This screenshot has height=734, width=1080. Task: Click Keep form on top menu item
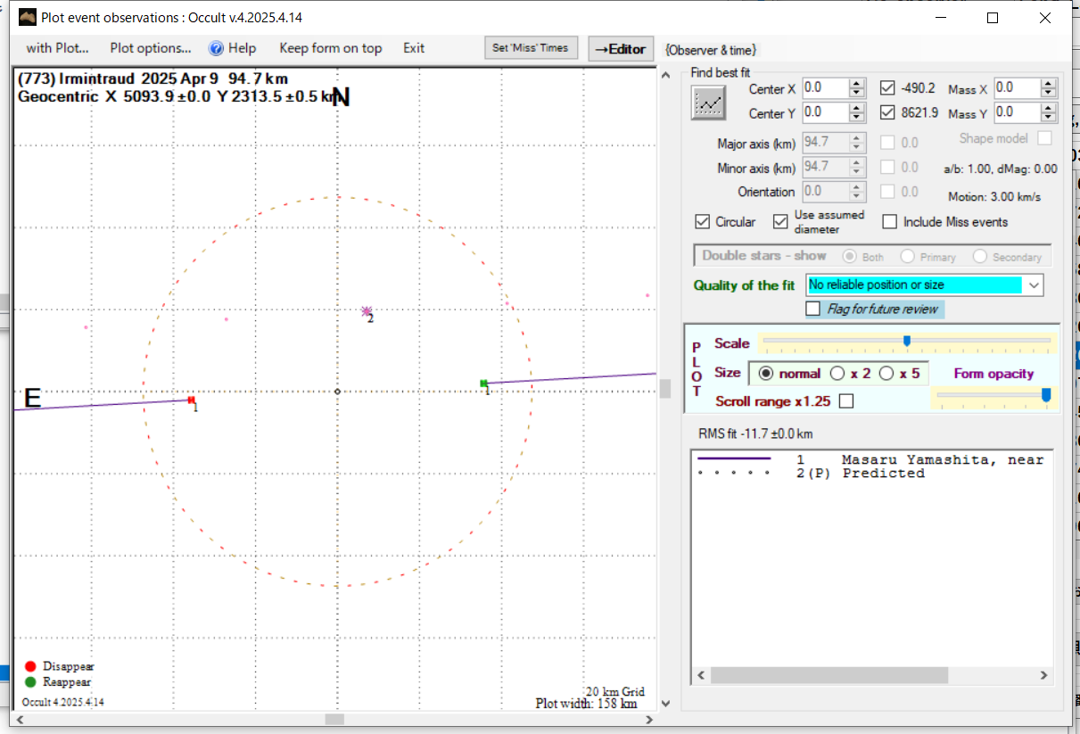(x=330, y=48)
